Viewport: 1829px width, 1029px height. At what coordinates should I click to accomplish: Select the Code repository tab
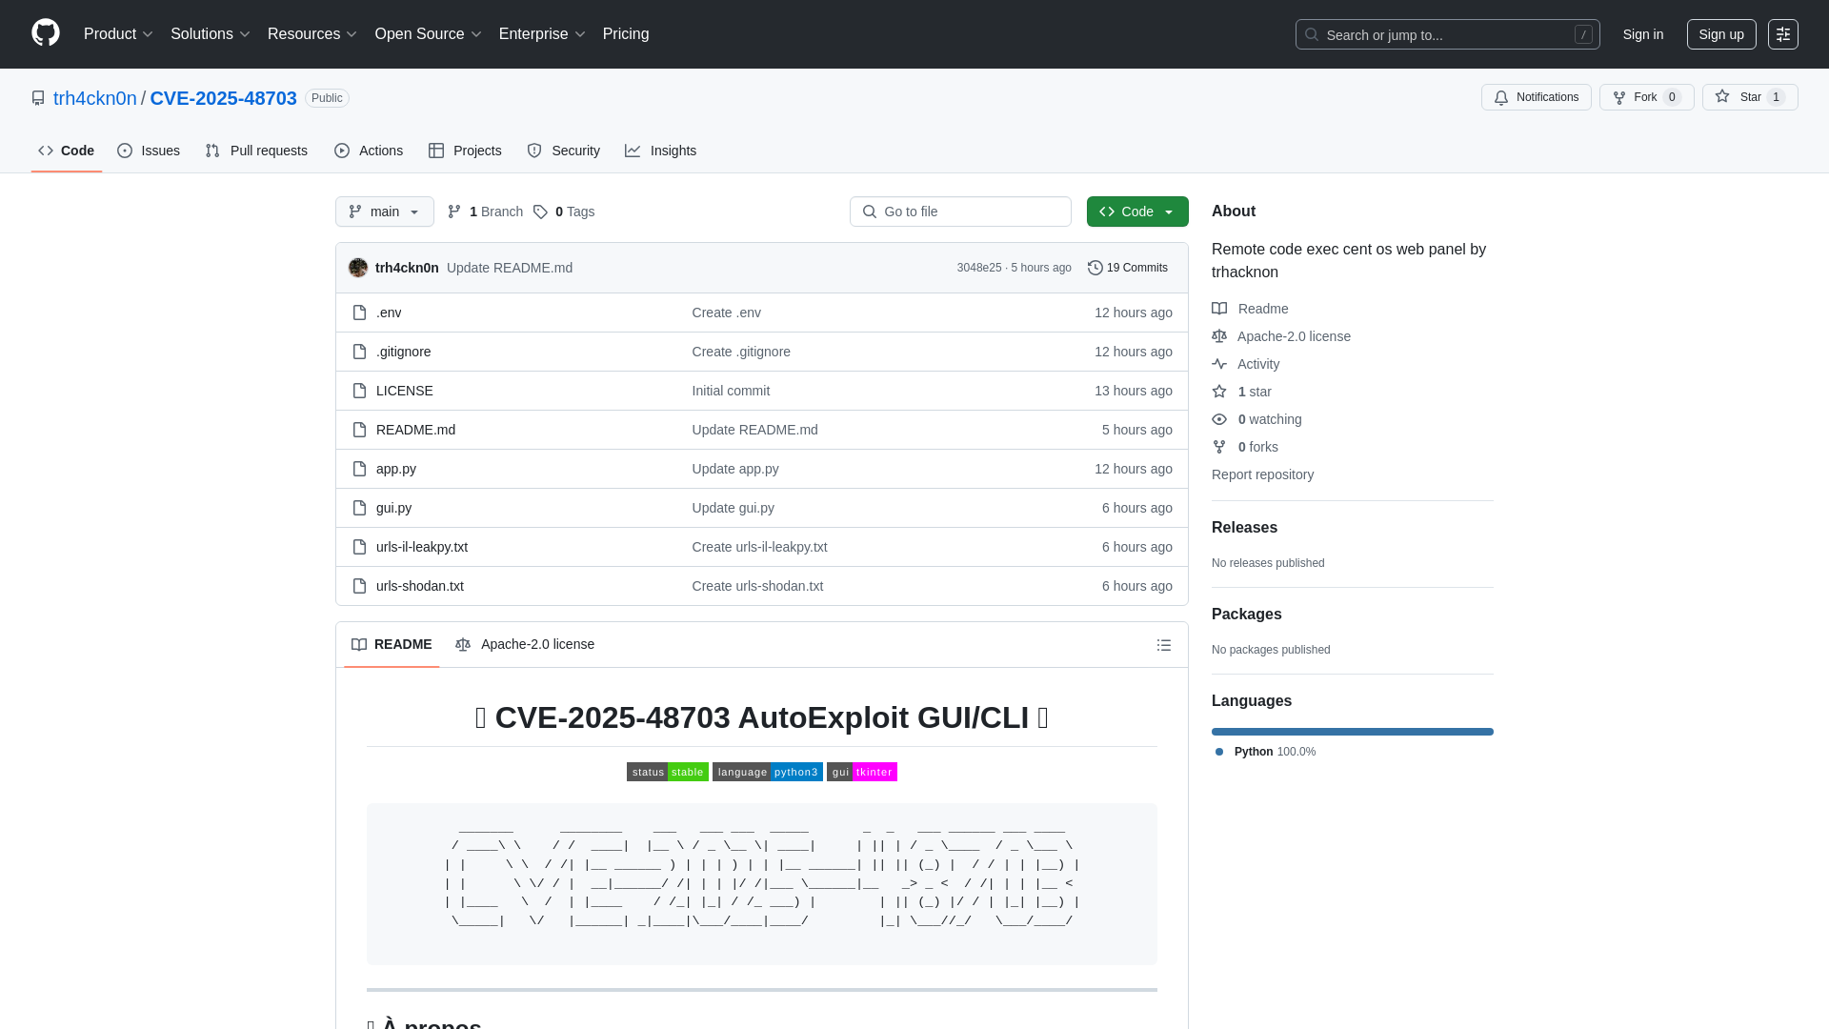(x=67, y=151)
